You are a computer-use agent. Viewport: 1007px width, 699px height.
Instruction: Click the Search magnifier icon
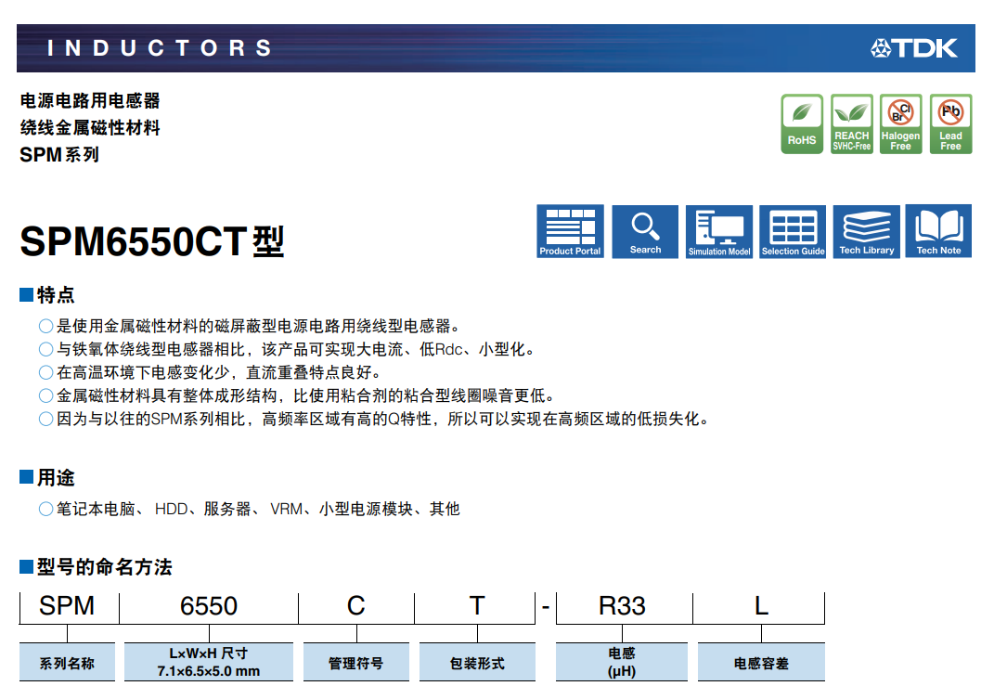645,231
